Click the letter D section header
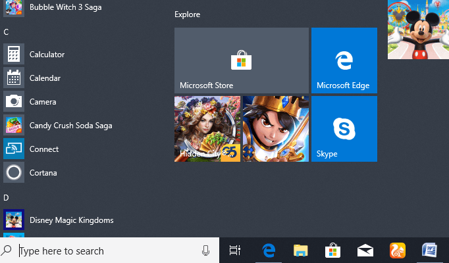Screen dimensions: 449x263 [6, 197]
